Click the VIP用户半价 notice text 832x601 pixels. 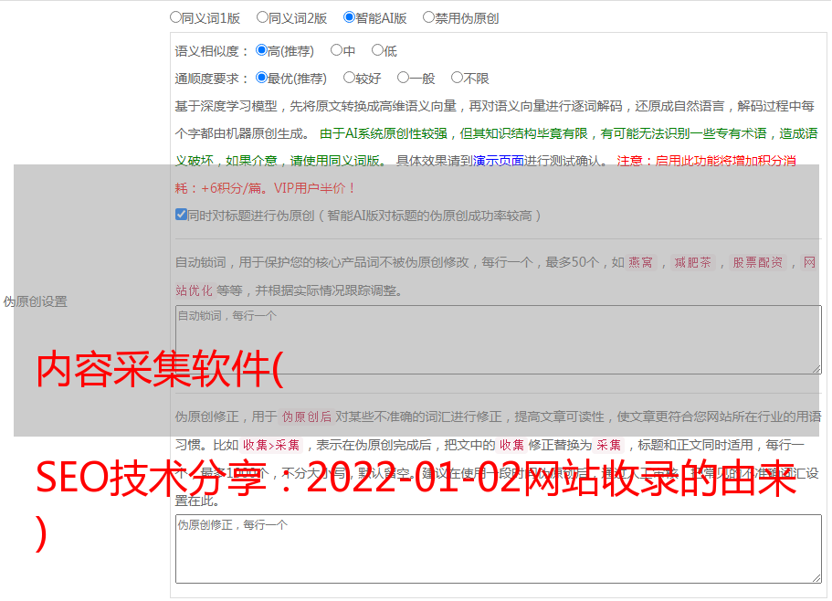pyautogui.click(x=313, y=188)
